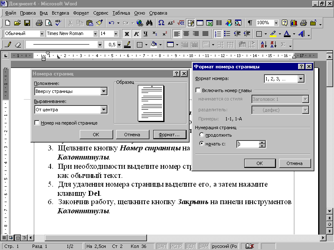334x250 pixels.
Task: Open Print Preview
Action: pyautogui.click(x=49, y=23)
